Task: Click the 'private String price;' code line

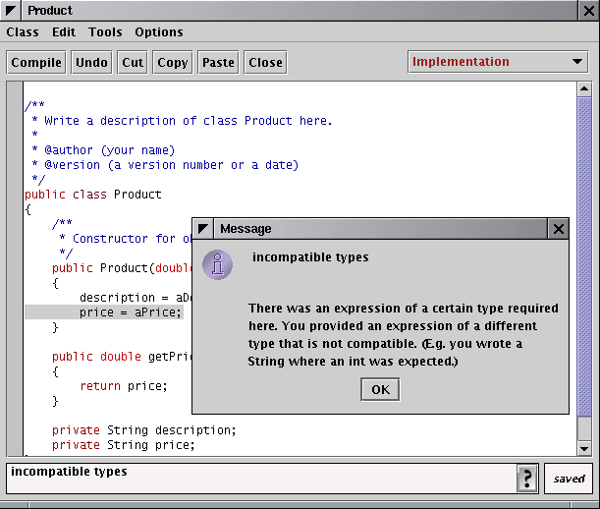Action: click(123, 445)
